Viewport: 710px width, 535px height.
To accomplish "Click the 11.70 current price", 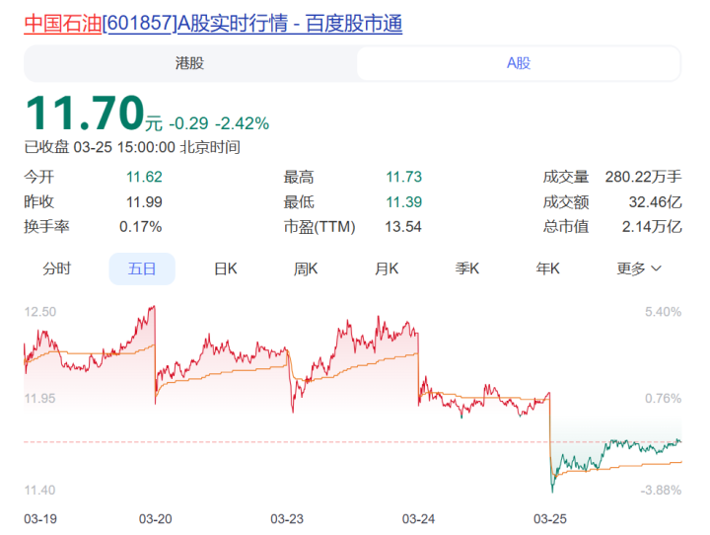I will 85,113.
